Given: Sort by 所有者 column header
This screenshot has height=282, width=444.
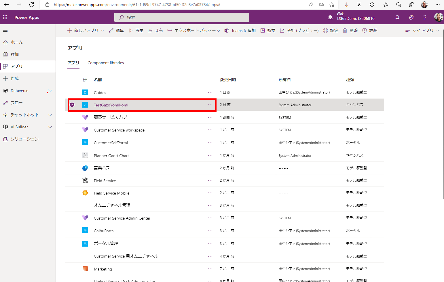Looking at the screenshot, I should coord(285,80).
